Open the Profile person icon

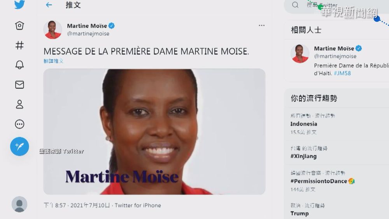pyautogui.click(x=19, y=104)
